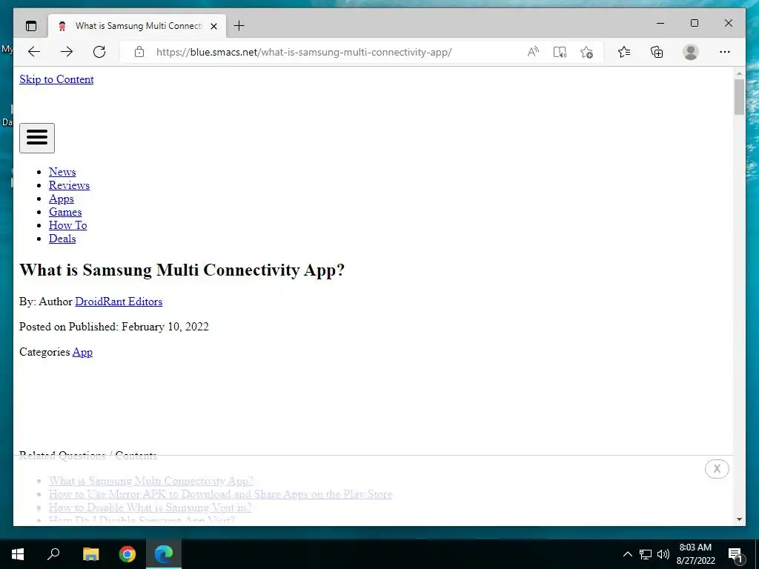Open File Explorer from taskbar
The image size is (759, 569).
90,554
